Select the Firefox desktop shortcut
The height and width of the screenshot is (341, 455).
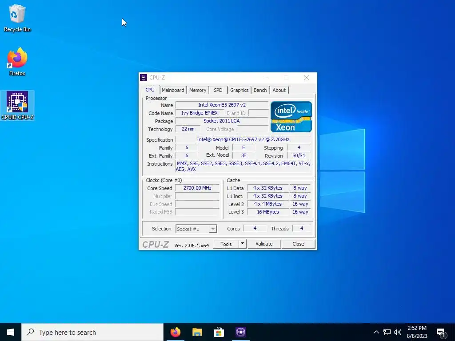coord(17,62)
